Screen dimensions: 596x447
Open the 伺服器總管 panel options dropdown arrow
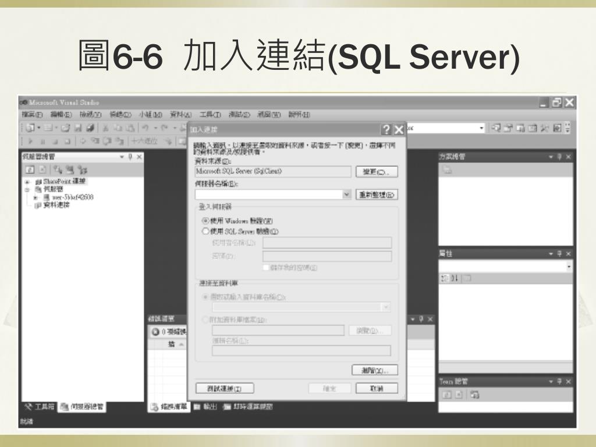coord(122,157)
